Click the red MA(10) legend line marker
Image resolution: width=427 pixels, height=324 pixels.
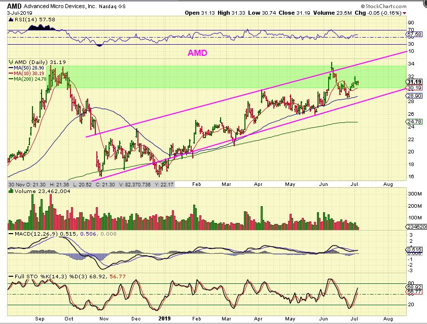click(x=11, y=73)
